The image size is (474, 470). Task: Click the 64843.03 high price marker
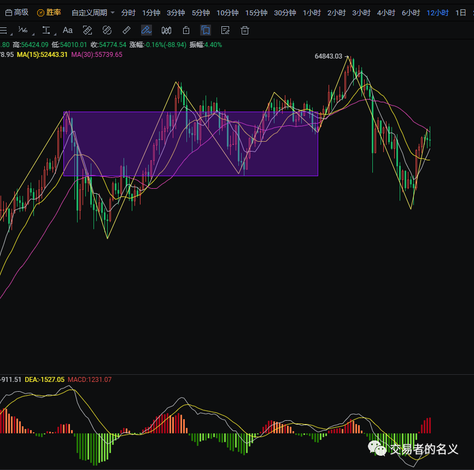click(x=328, y=56)
